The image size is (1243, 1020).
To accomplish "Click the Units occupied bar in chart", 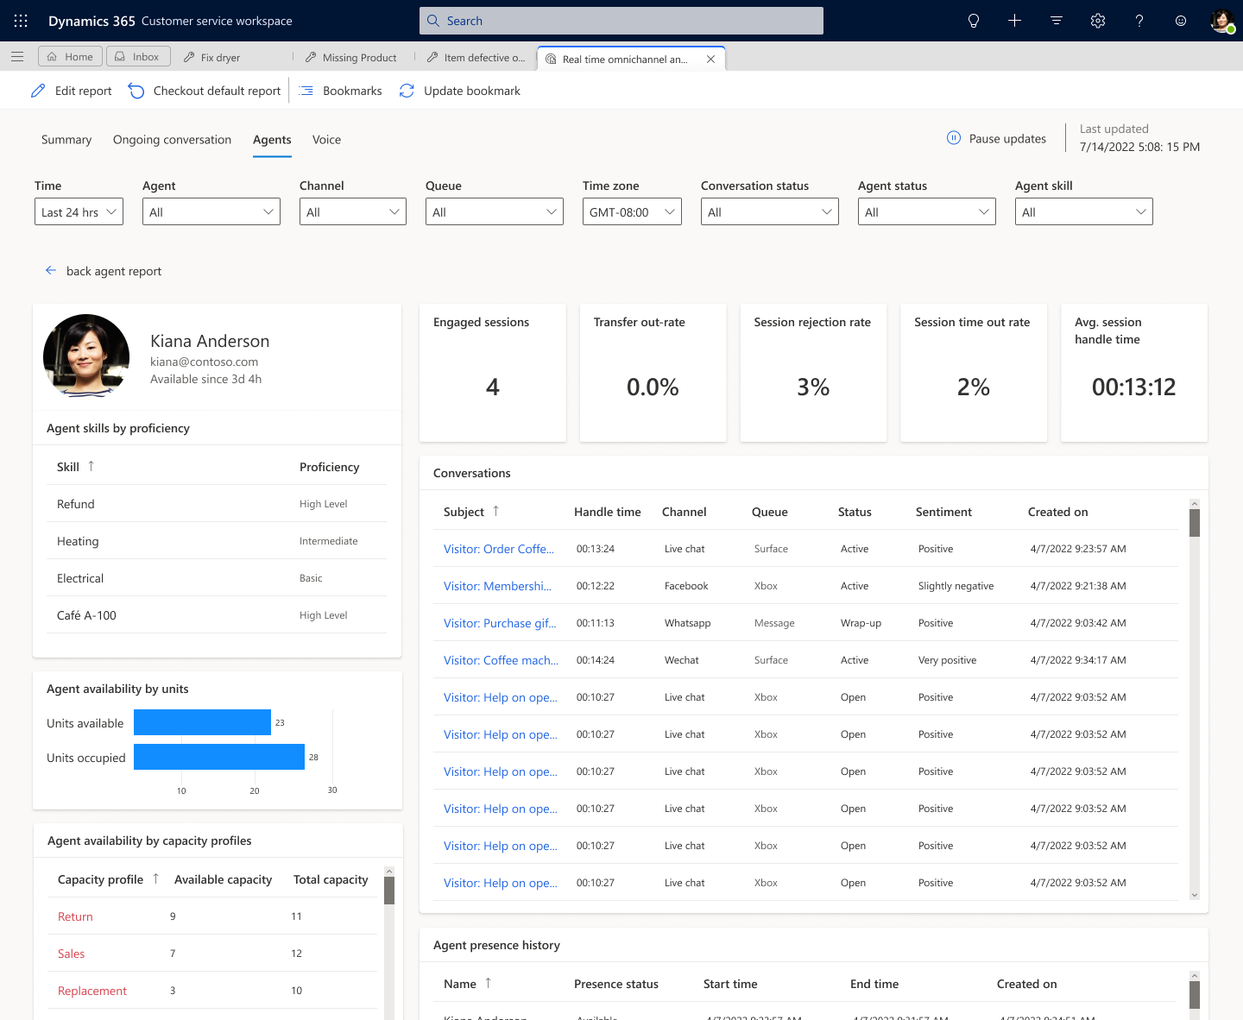I will (219, 757).
